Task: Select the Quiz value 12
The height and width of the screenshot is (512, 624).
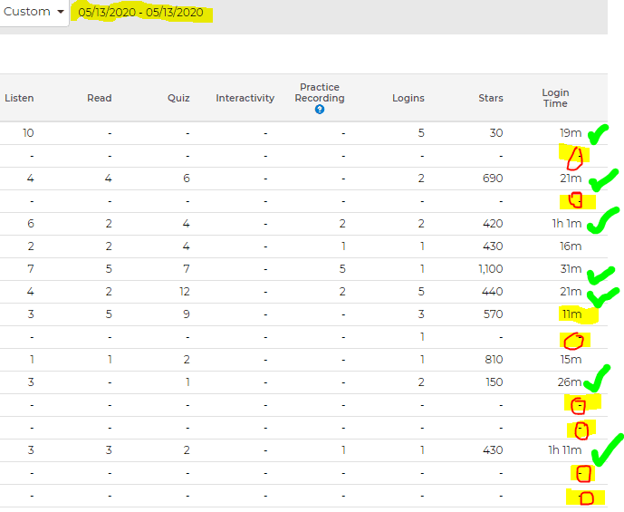Action: click(185, 292)
